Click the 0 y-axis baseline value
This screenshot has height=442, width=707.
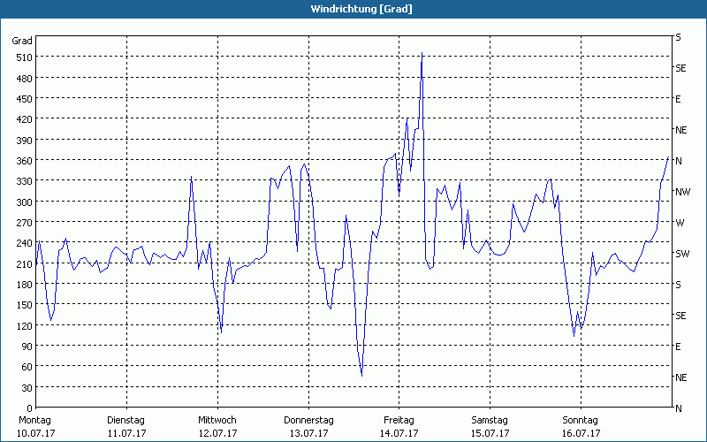click(30, 408)
